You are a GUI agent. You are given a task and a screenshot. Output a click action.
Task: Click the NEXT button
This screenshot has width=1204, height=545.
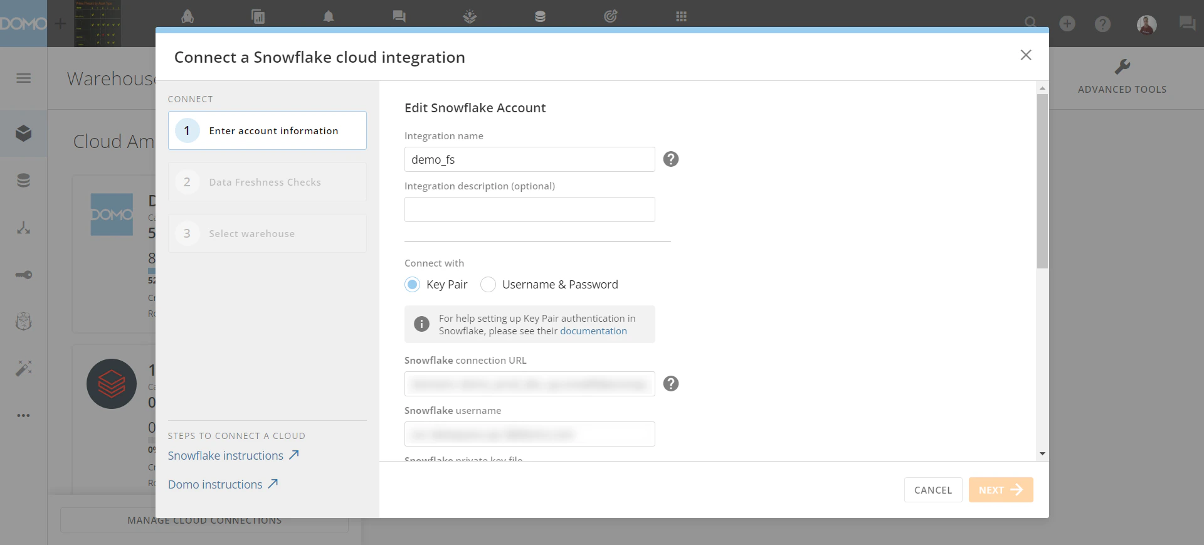point(1001,490)
